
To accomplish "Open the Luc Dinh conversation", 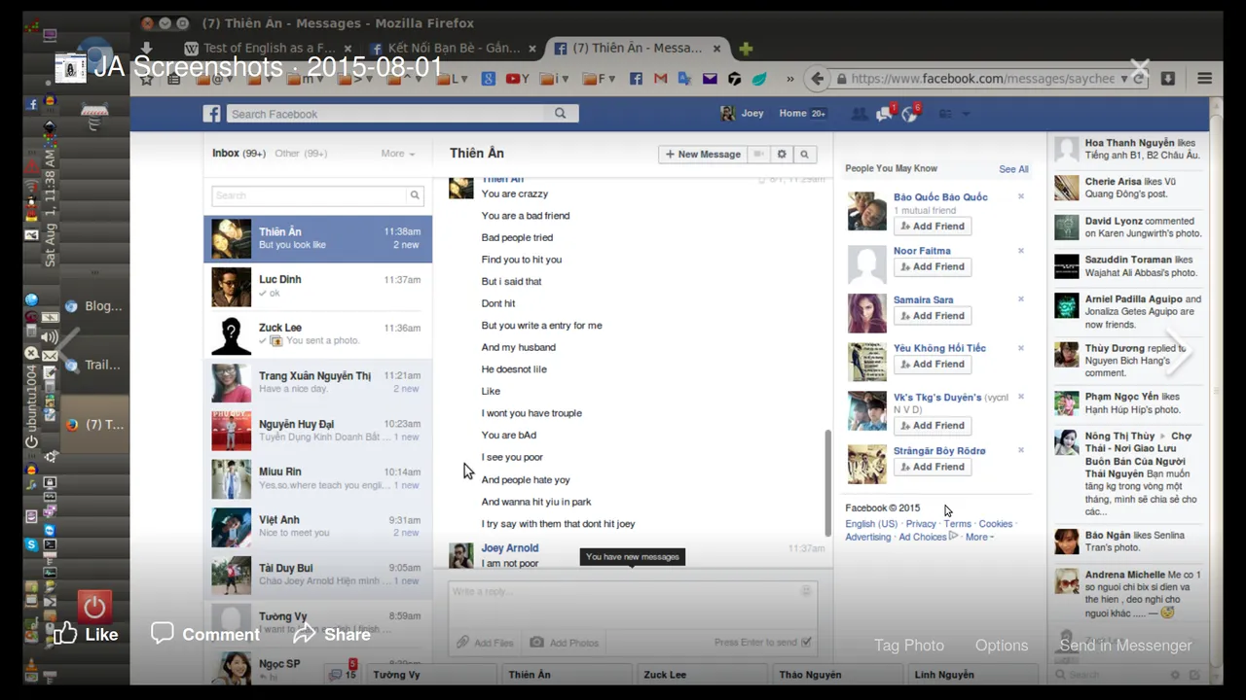I will click(317, 287).
